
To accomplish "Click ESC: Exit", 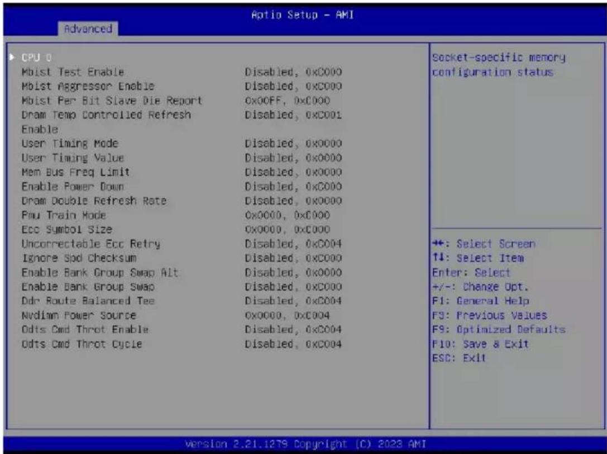I will click(459, 358).
